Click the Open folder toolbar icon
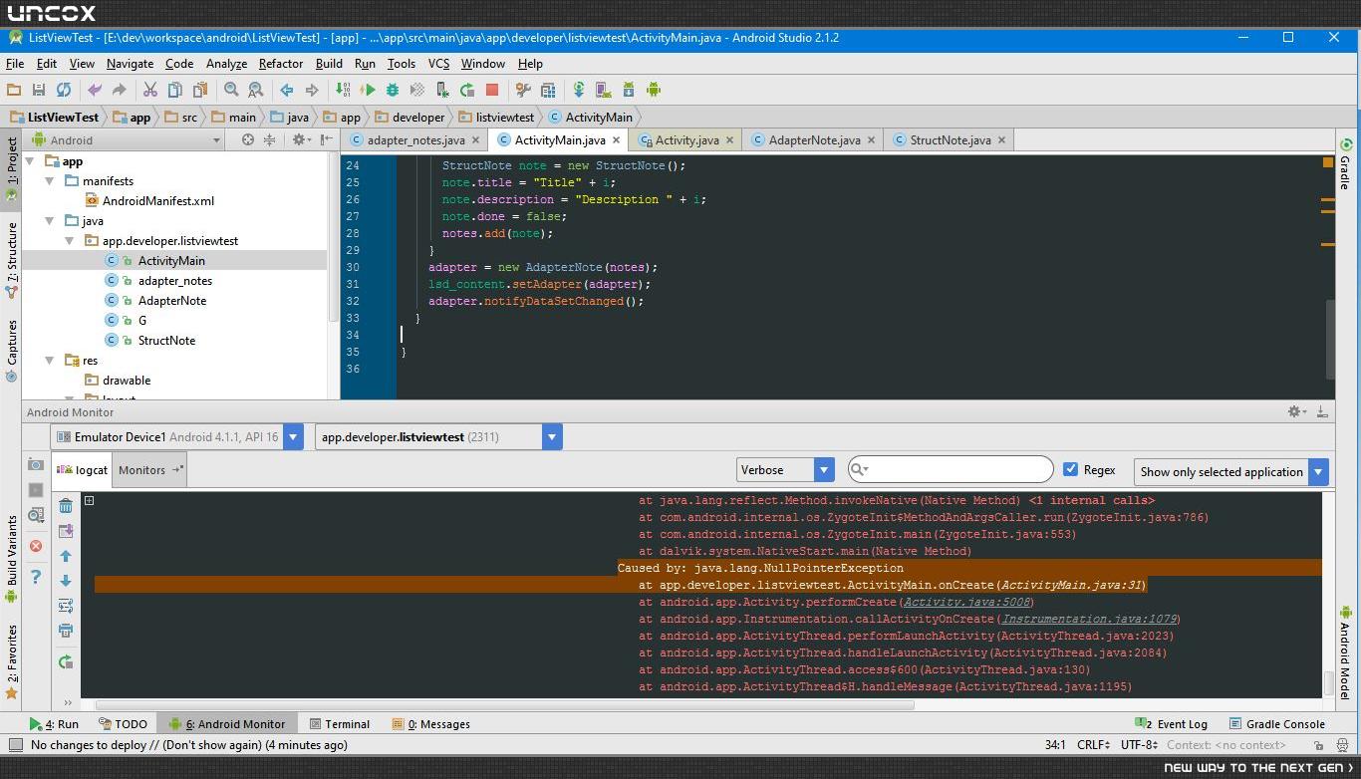 coord(14,90)
